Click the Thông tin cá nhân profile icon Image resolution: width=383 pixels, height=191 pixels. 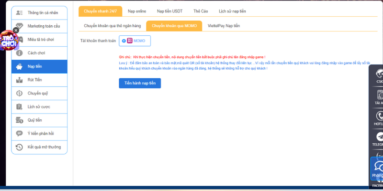[20, 13]
